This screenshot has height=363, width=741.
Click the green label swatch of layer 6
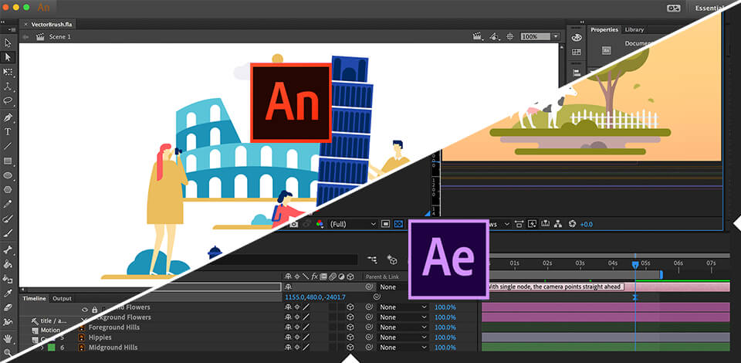pyautogui.click(x=51, y=348)
